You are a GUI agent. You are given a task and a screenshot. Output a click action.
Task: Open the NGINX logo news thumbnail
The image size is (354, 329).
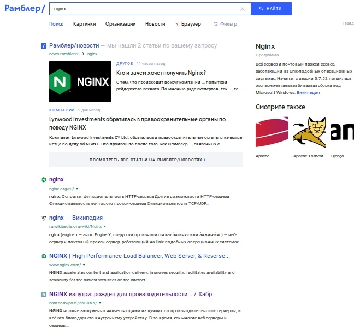click(80, 81)
